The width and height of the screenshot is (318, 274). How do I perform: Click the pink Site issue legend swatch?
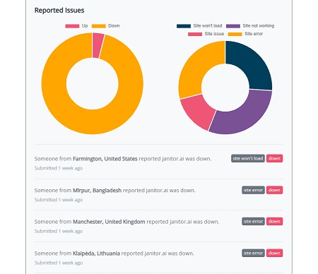point(195,34)
